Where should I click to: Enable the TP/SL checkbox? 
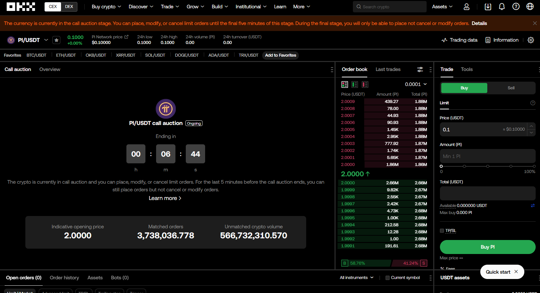tap(442, 231)
